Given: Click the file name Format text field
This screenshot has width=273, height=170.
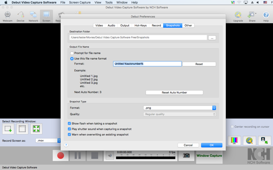Looking at the screenshot, I should pos(147,64).
